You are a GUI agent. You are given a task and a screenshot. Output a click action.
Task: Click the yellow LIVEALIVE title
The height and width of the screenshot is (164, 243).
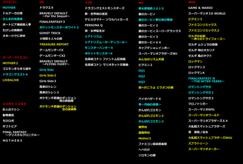pyautogui.click(x=11, y=80)
